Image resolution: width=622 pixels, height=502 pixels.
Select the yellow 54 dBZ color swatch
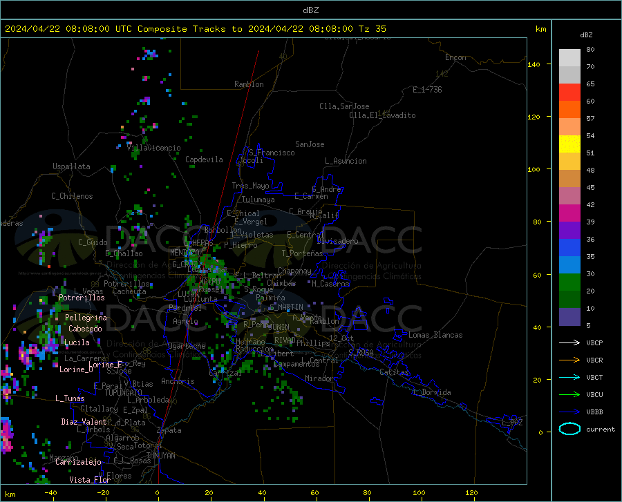point(569,144)
